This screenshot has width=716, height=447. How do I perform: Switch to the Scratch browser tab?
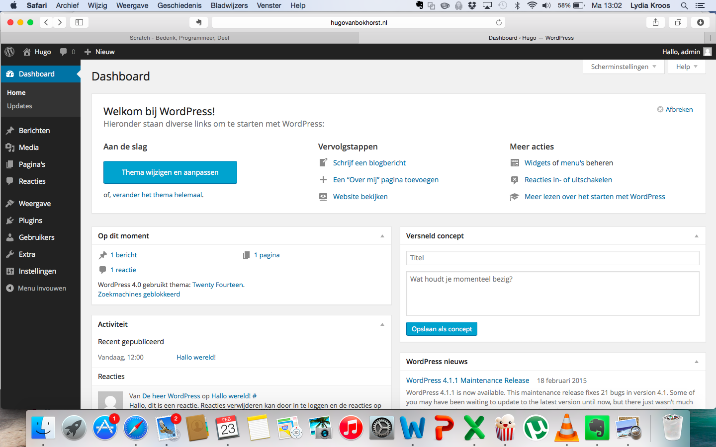[x=179, y=38]
